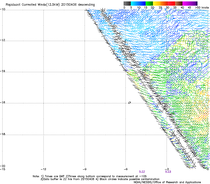Click the -18 latitude axis label

[3, 134]
